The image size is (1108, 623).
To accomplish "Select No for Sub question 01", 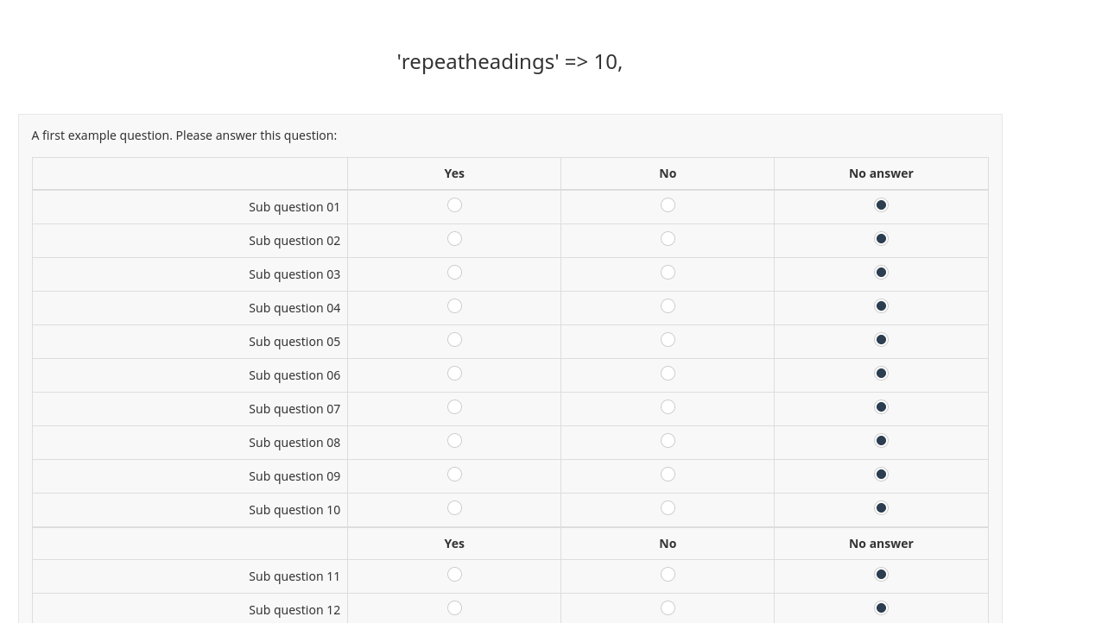I will point(668,205).
